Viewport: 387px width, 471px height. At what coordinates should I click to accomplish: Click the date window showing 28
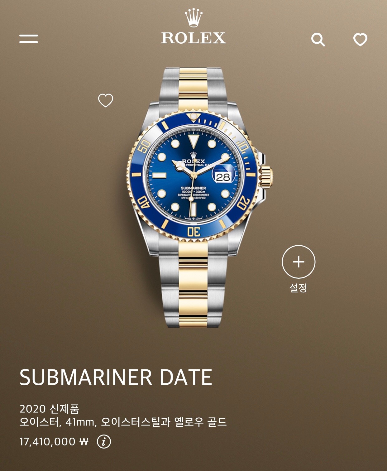(x=223, y=177)
